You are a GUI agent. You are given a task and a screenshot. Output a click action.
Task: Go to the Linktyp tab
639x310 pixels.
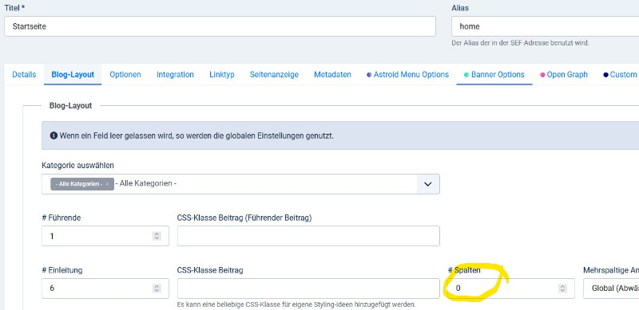click(222, 74)
